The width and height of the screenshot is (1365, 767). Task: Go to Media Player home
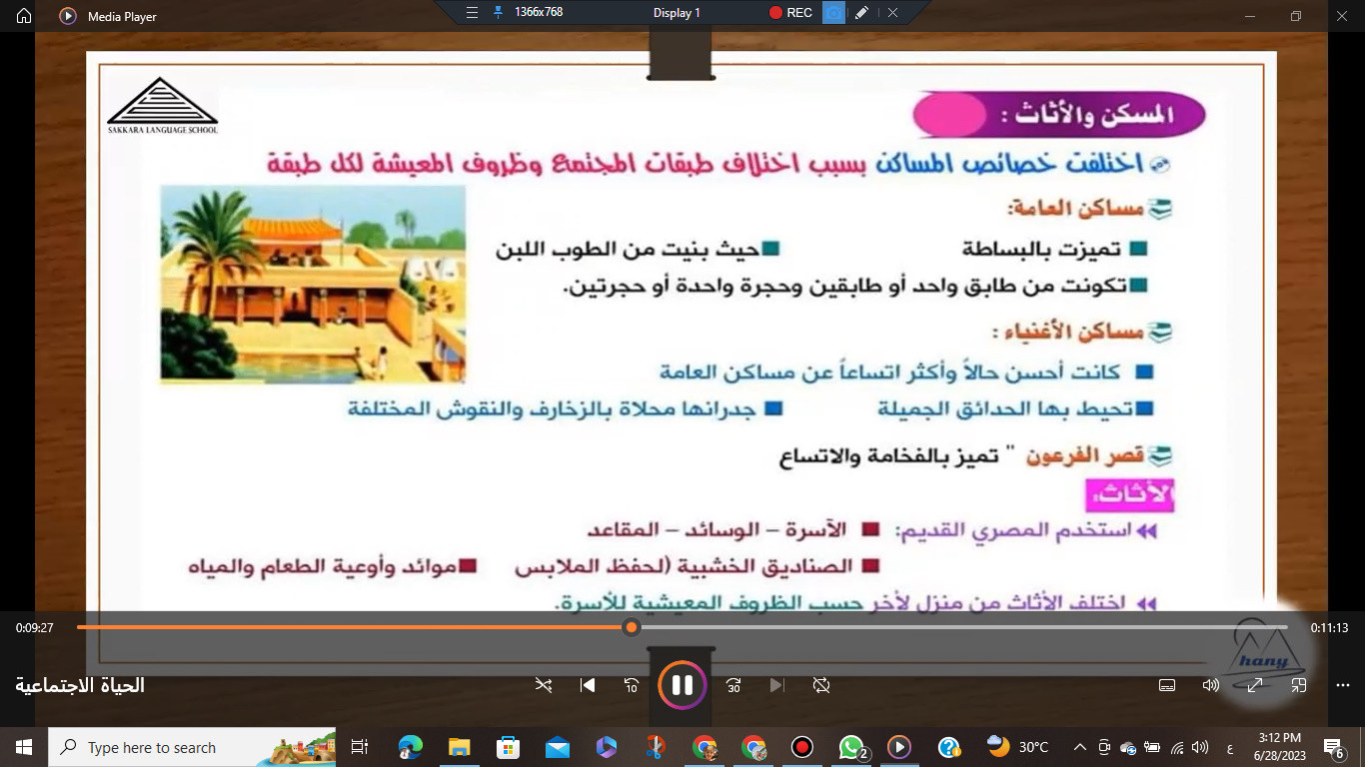point(24,16)
